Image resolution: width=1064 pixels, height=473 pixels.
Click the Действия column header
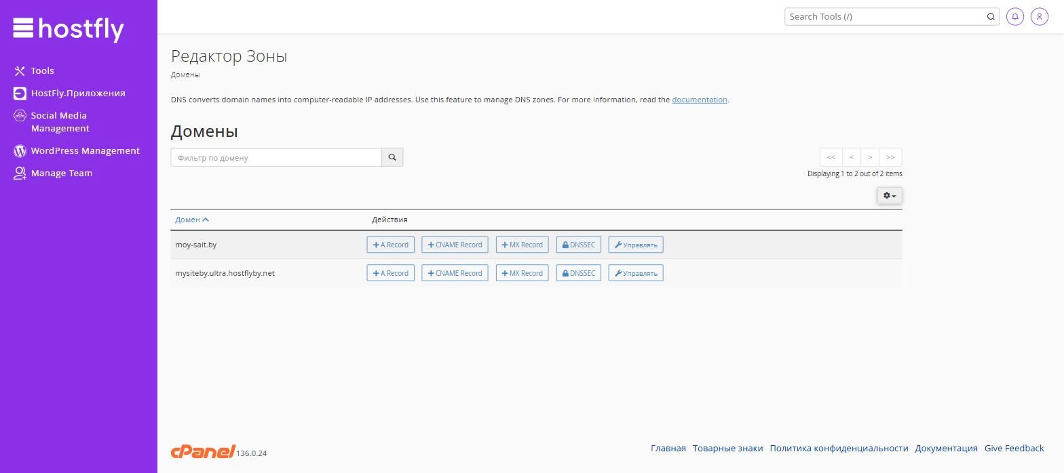389,220
